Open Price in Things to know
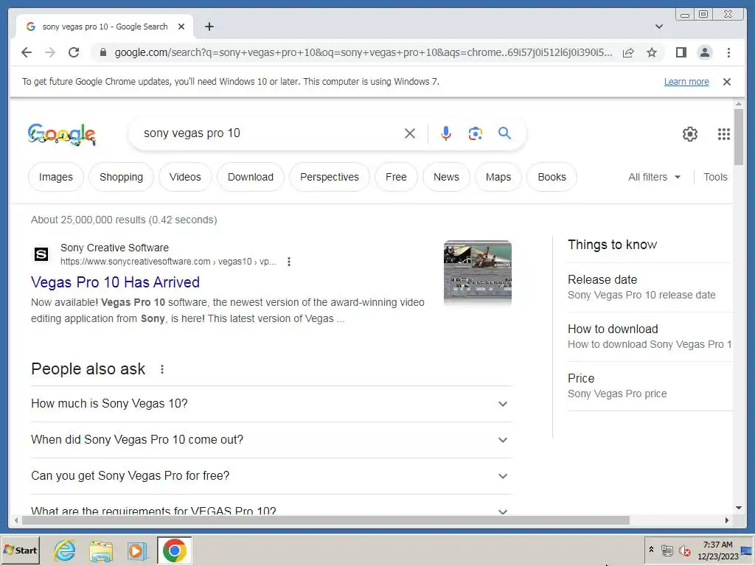The image size is (755, 566). [650, 385]
